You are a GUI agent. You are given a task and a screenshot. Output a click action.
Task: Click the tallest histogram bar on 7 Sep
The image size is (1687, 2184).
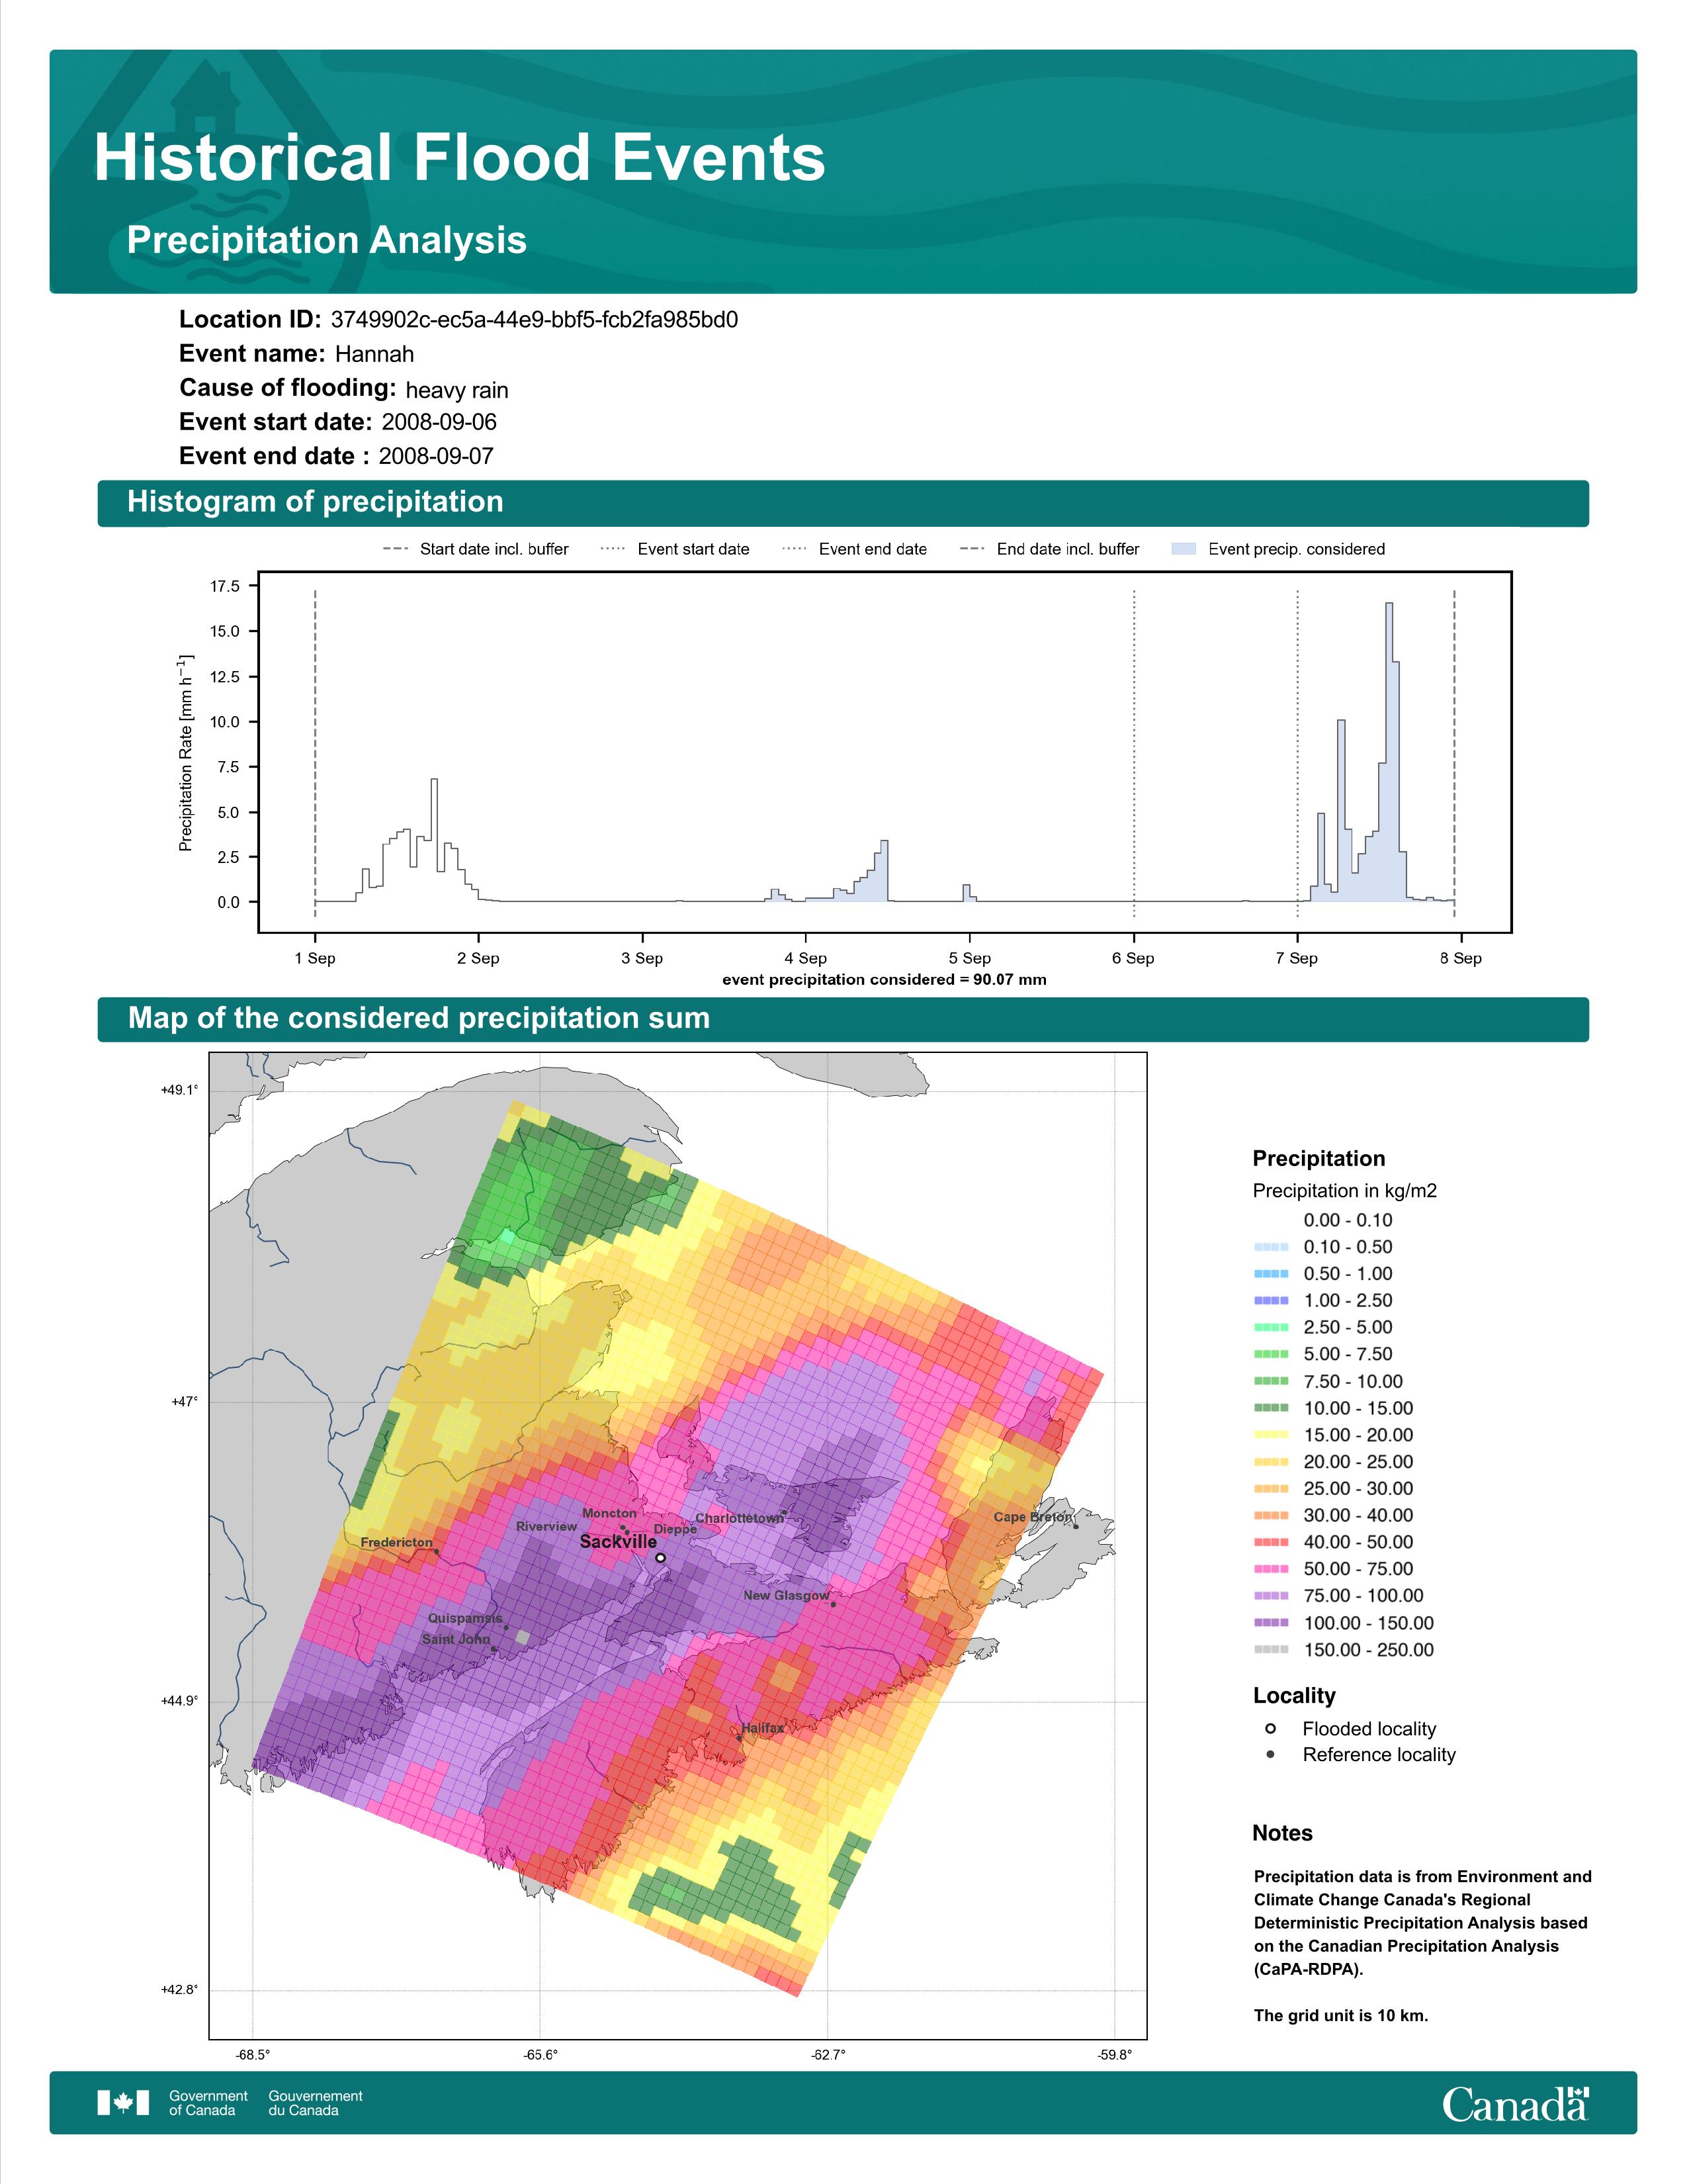(x=1389, y=752)
